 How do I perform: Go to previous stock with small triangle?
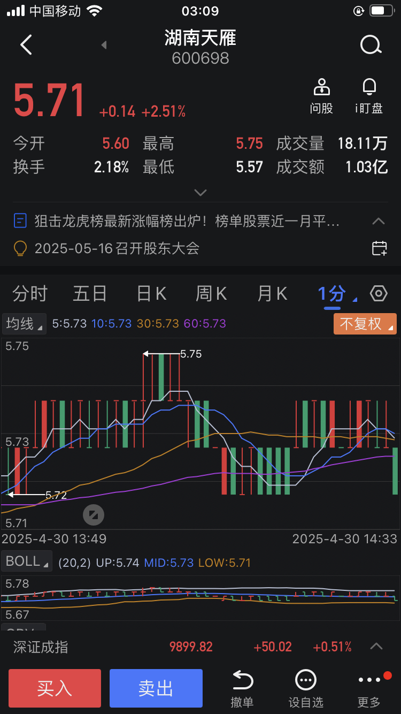104,45
